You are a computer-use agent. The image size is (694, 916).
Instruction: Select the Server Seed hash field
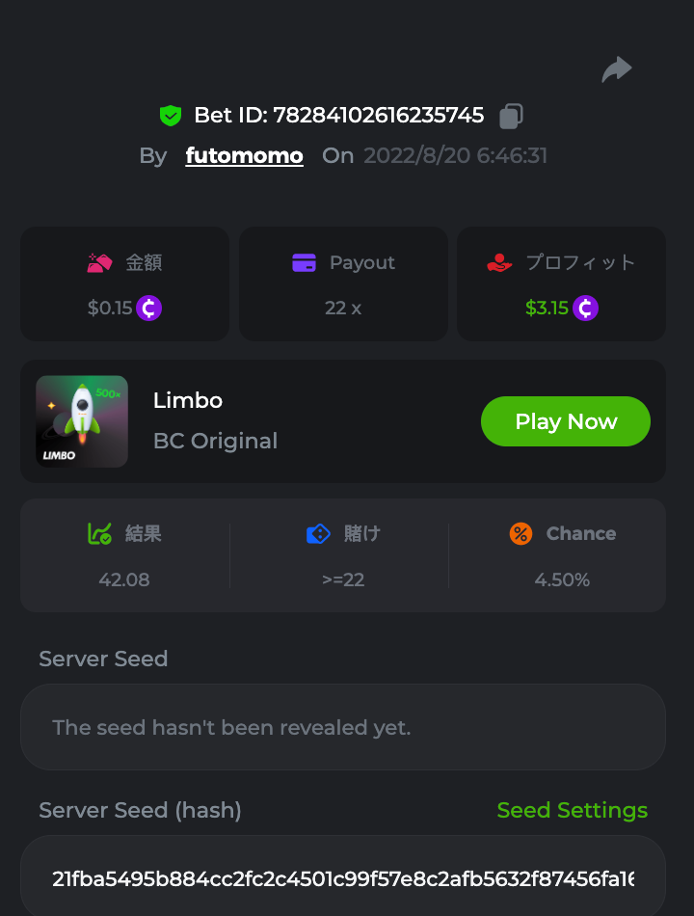coord(342,878)
